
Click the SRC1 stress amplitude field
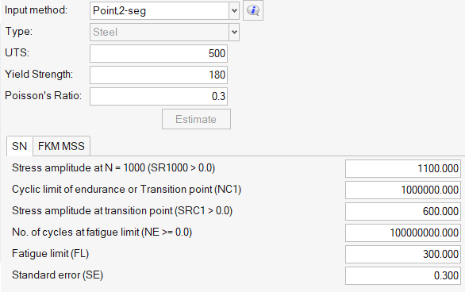403,211
